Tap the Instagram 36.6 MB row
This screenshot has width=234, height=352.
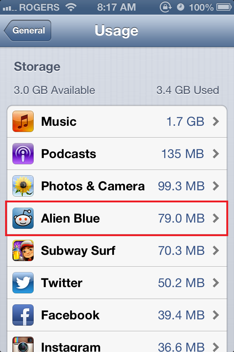tap(117, 342)
